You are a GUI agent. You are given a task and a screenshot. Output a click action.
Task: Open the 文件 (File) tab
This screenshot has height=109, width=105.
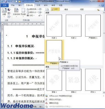click(x=4, y=5)
